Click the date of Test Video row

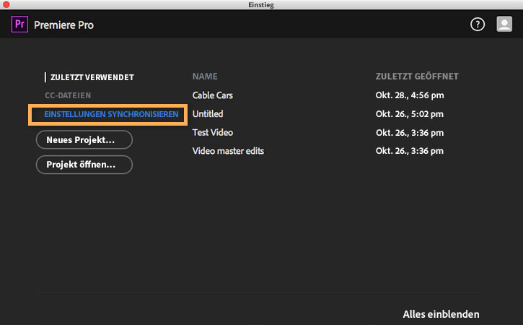[x=410, y=133]
